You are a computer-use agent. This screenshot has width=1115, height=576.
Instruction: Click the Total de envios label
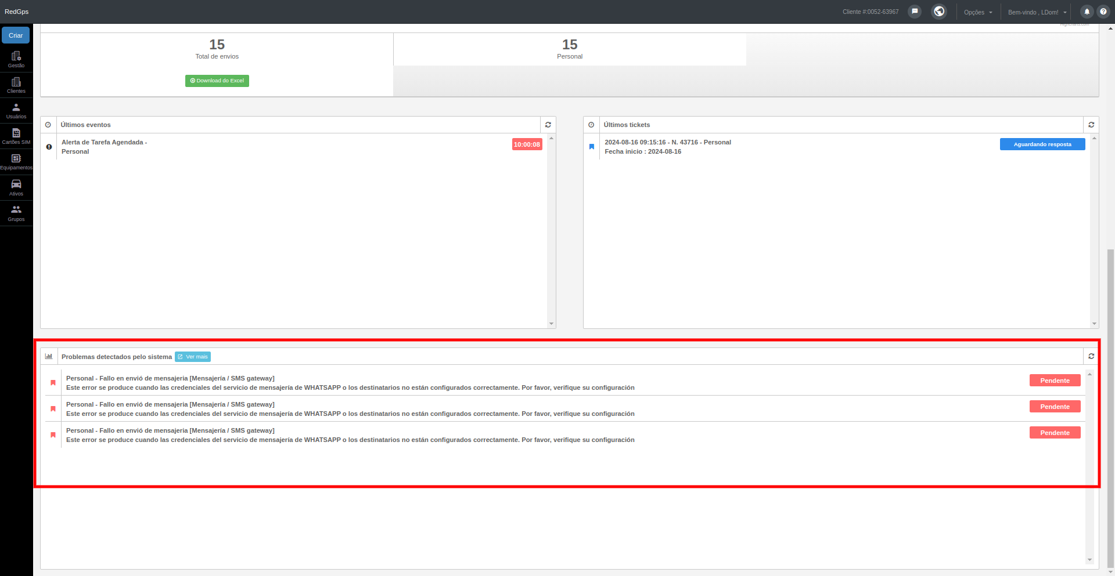[x=217, y=56]
